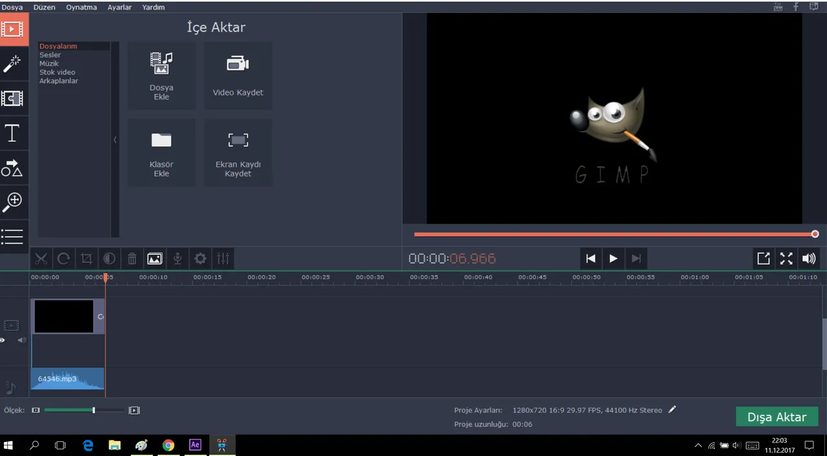Open Microsoft Edge from the taskbar
The height and width of the screenshot is (456, 827).
point(88,445)
